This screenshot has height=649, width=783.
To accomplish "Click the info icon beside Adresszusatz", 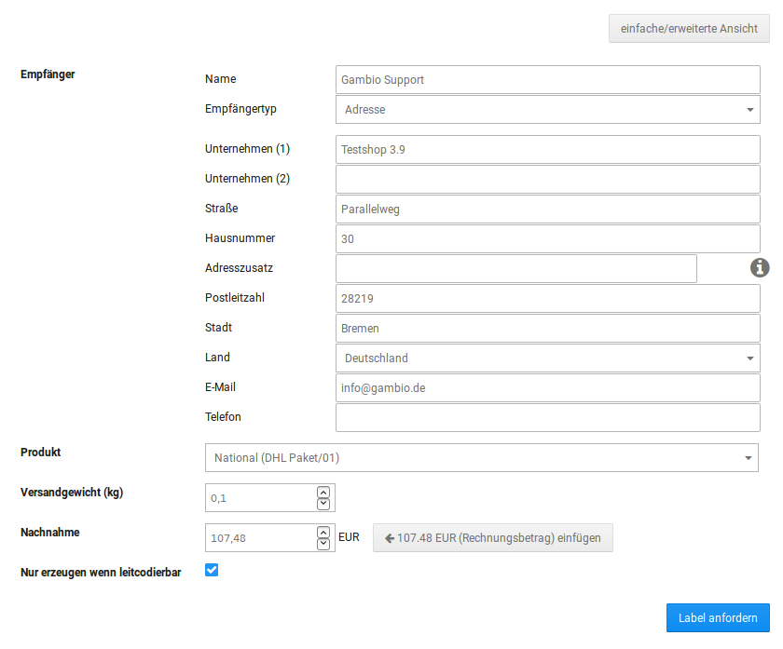I will click(760, 268).
